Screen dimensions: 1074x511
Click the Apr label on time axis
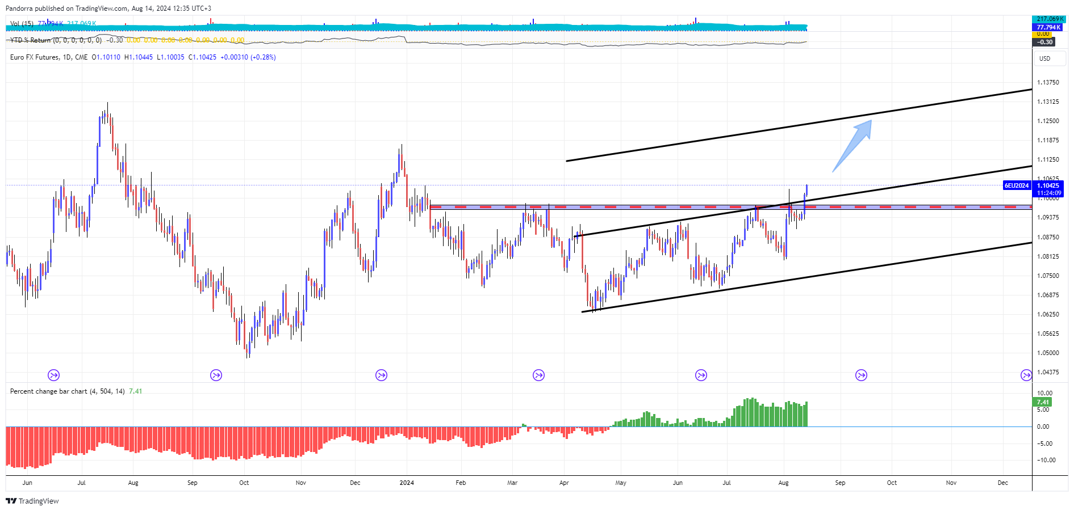[x=564, y=483]
